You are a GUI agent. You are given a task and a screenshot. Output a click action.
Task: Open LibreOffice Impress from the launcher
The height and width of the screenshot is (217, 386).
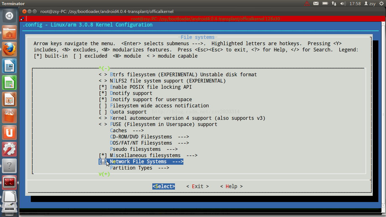[9, 99]
